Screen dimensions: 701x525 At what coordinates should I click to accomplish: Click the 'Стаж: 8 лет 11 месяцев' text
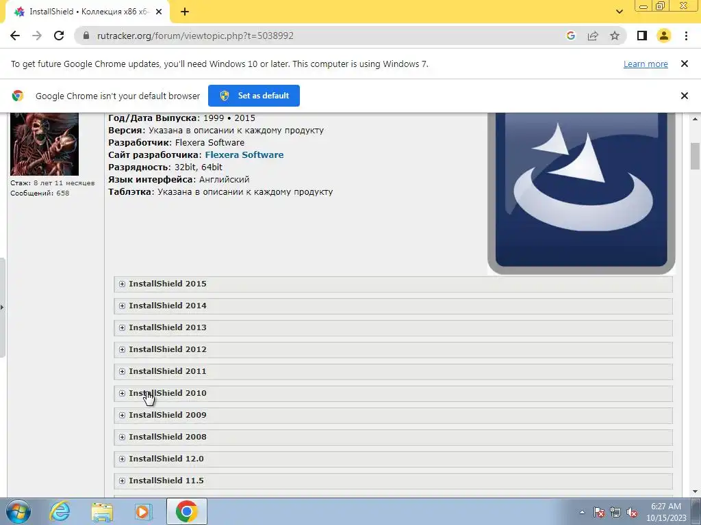[52, 183]
